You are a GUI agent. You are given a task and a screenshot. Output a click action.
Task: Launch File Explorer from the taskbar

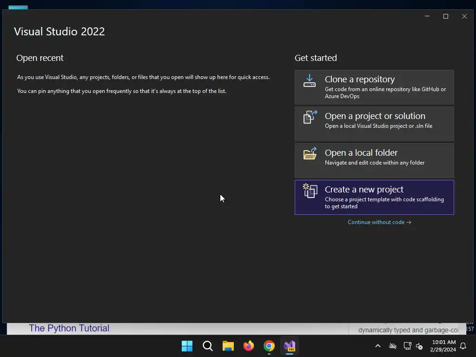coord(228,346)
